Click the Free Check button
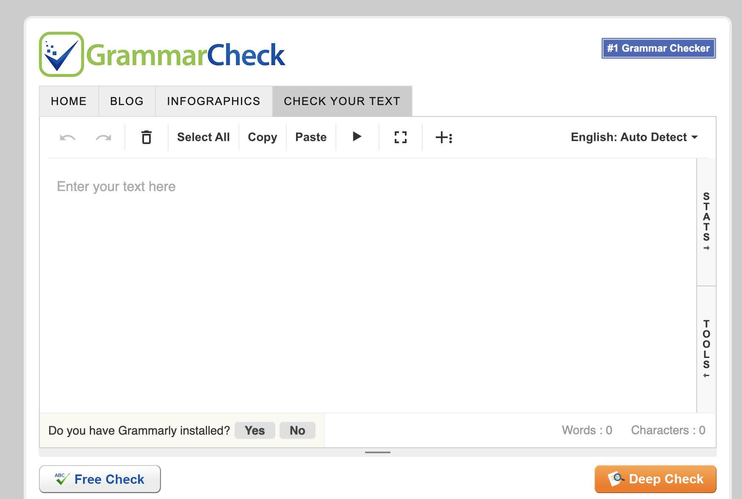This screenshot has height=499, width=742. click(100, 479)
